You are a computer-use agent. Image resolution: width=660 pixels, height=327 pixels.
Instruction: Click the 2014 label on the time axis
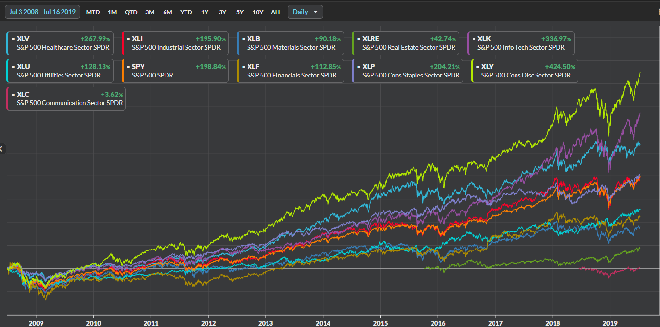323,323
